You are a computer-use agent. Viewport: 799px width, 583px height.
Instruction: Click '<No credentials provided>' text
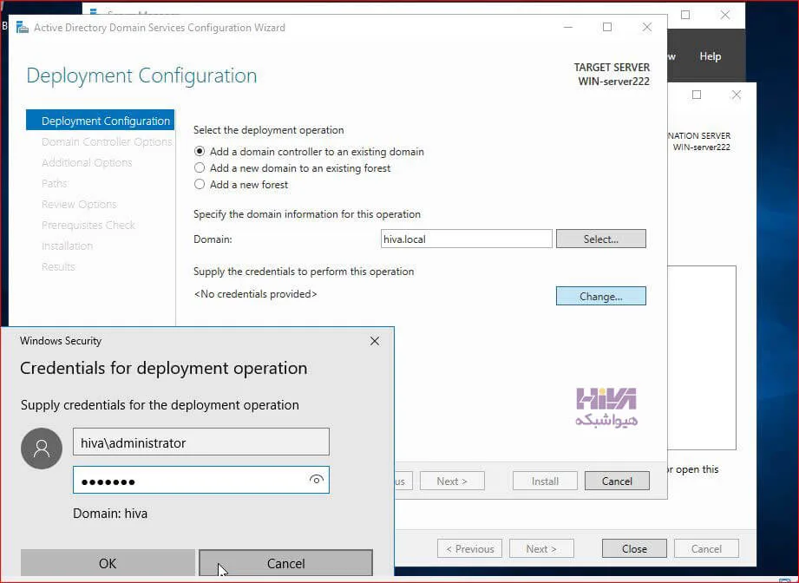[255, 294]
